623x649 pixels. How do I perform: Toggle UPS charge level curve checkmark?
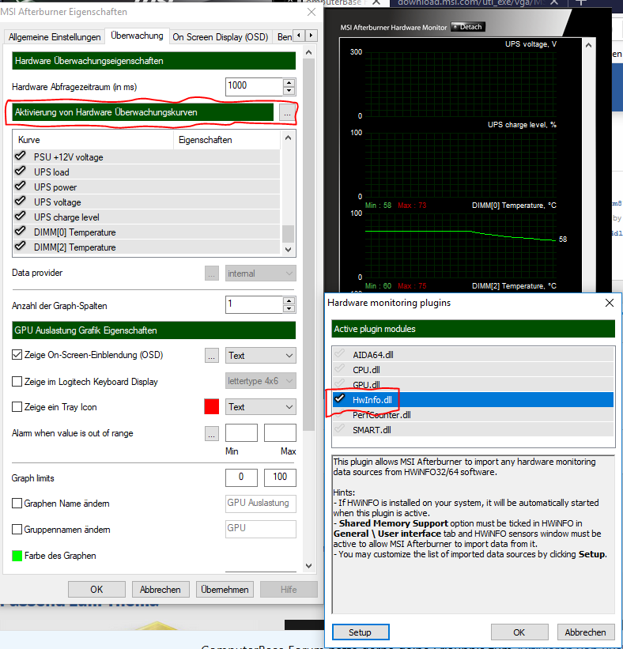(x=20, y=217)
